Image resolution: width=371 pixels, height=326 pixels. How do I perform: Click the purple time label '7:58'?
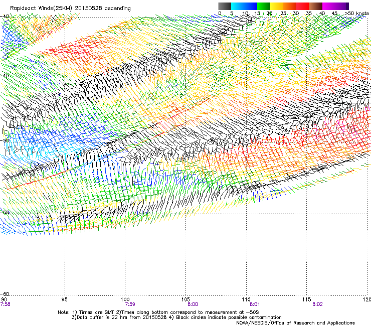[5, 304]
